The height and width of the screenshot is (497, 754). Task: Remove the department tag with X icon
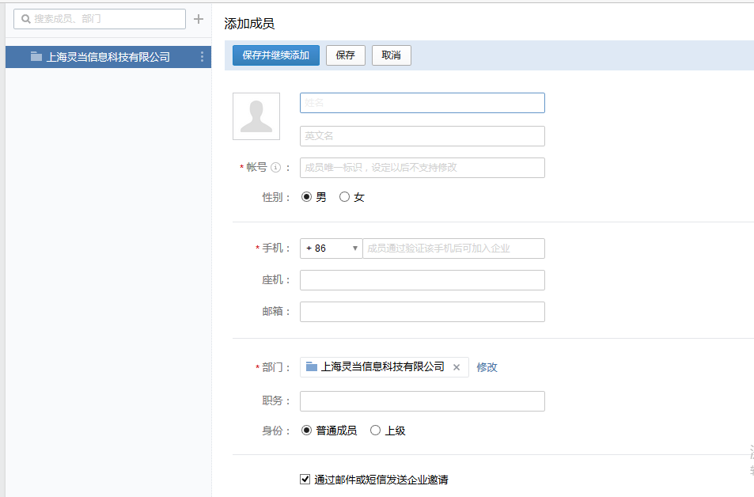(x=457, y=367)
